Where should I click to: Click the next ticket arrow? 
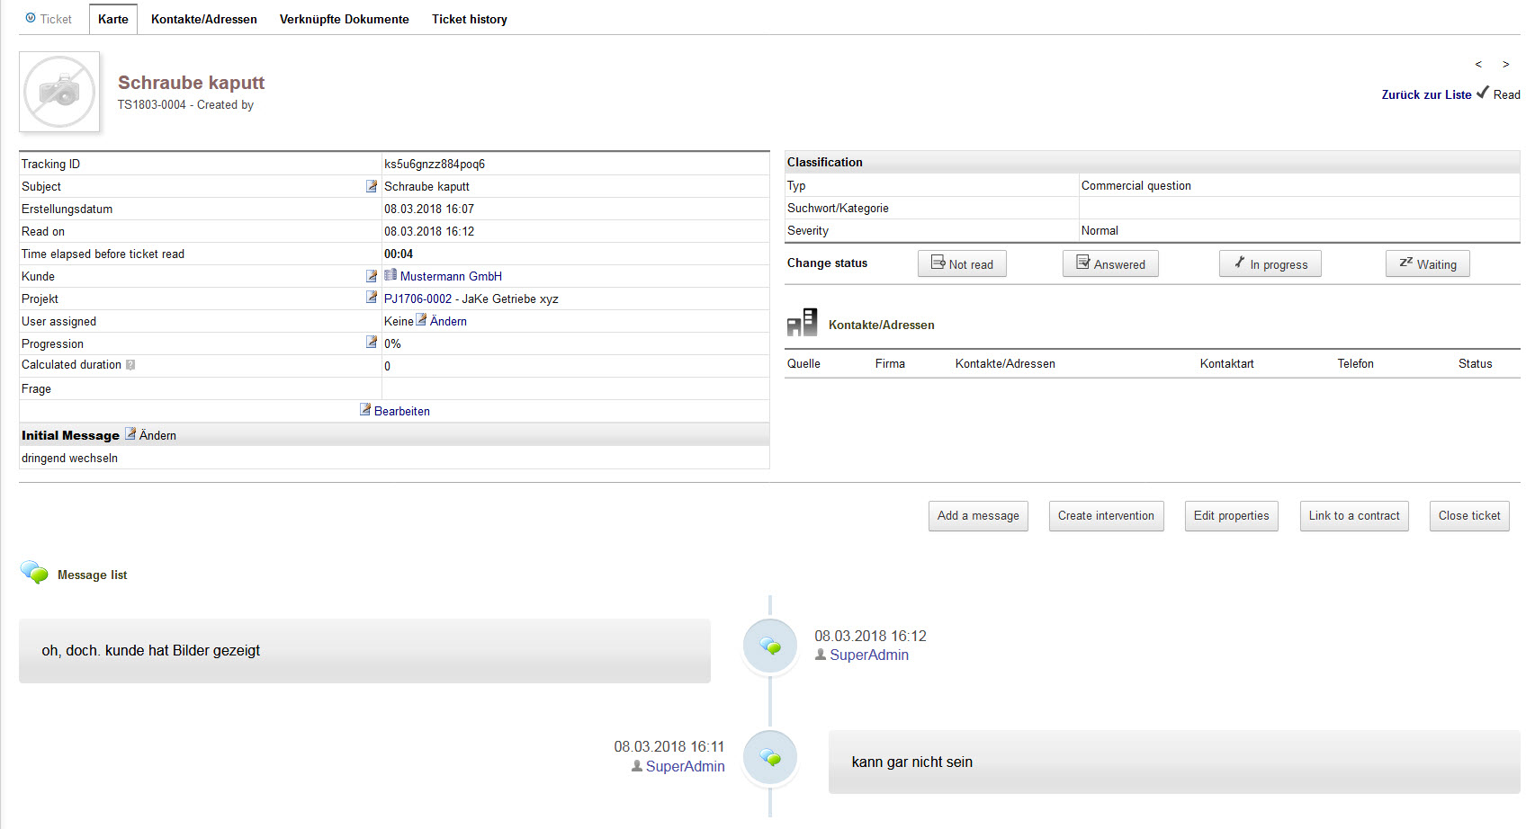(1505, 65)
